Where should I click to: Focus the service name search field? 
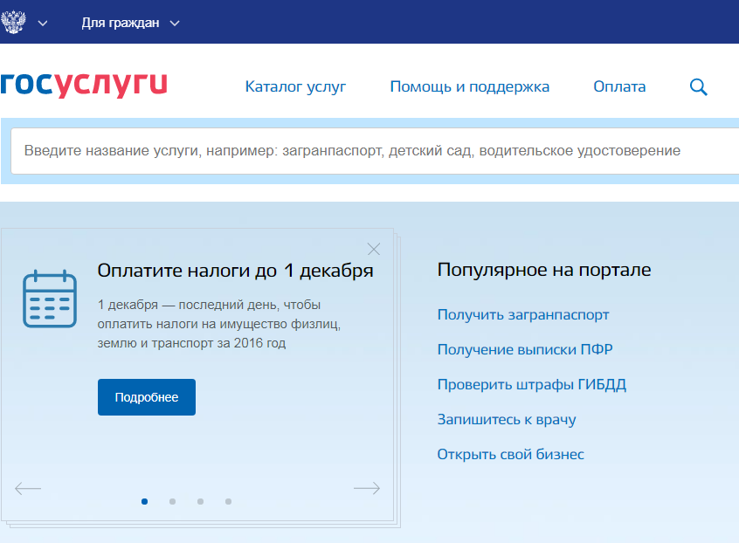coord(375,151)
